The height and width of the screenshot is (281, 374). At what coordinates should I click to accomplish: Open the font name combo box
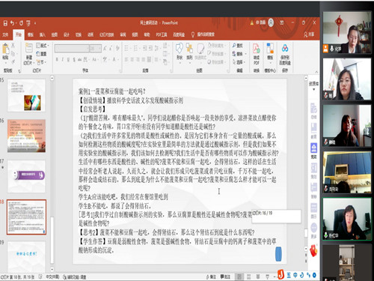[72, 48]
